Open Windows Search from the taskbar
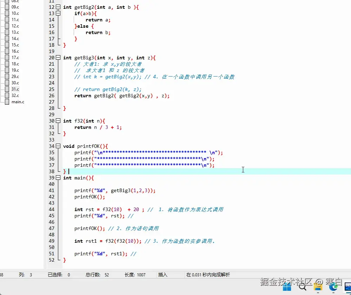The height and width of the screenshot is (295, 351). tap(303, 287)
